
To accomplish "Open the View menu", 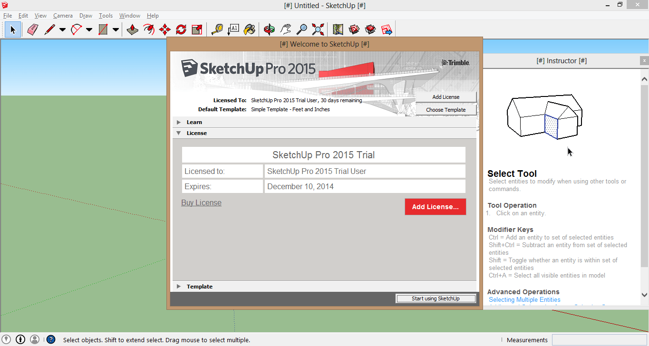I will point(41,16).
